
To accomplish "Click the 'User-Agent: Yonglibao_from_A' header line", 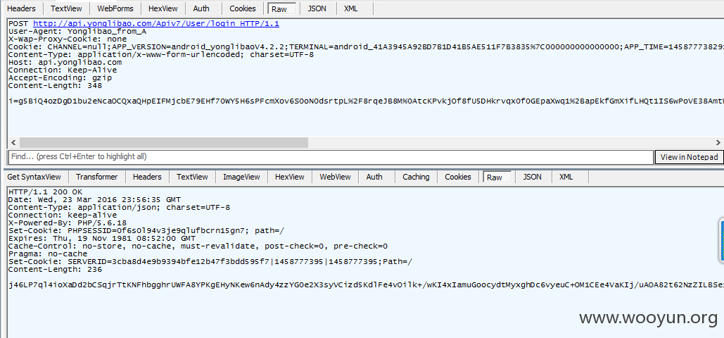I will point(77,32).
